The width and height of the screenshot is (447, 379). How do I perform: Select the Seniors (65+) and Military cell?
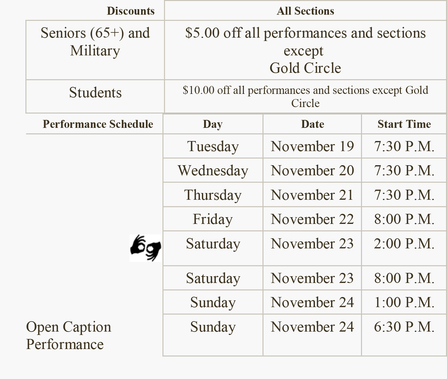click(x=95, y=50)
